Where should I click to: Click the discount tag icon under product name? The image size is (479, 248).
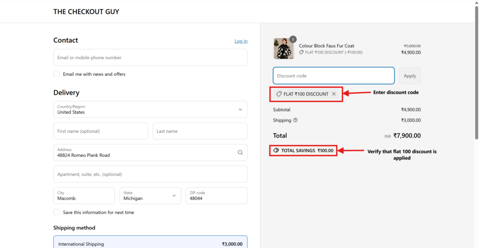point(302,53)
